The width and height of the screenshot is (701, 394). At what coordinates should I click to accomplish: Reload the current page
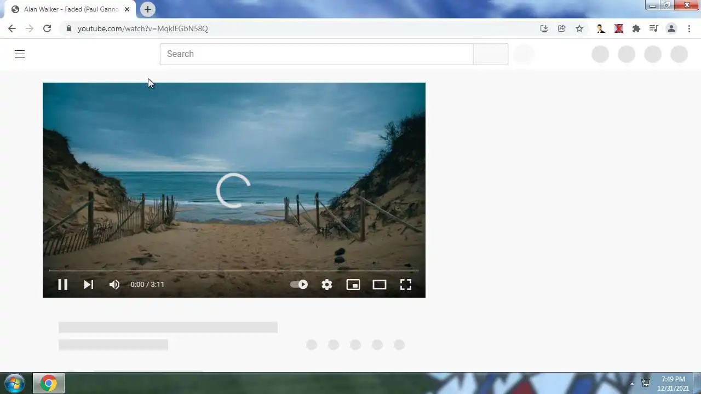[47, 28]
